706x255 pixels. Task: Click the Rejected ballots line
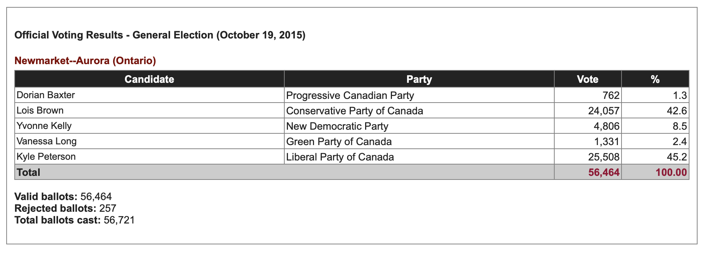point(65,208)
